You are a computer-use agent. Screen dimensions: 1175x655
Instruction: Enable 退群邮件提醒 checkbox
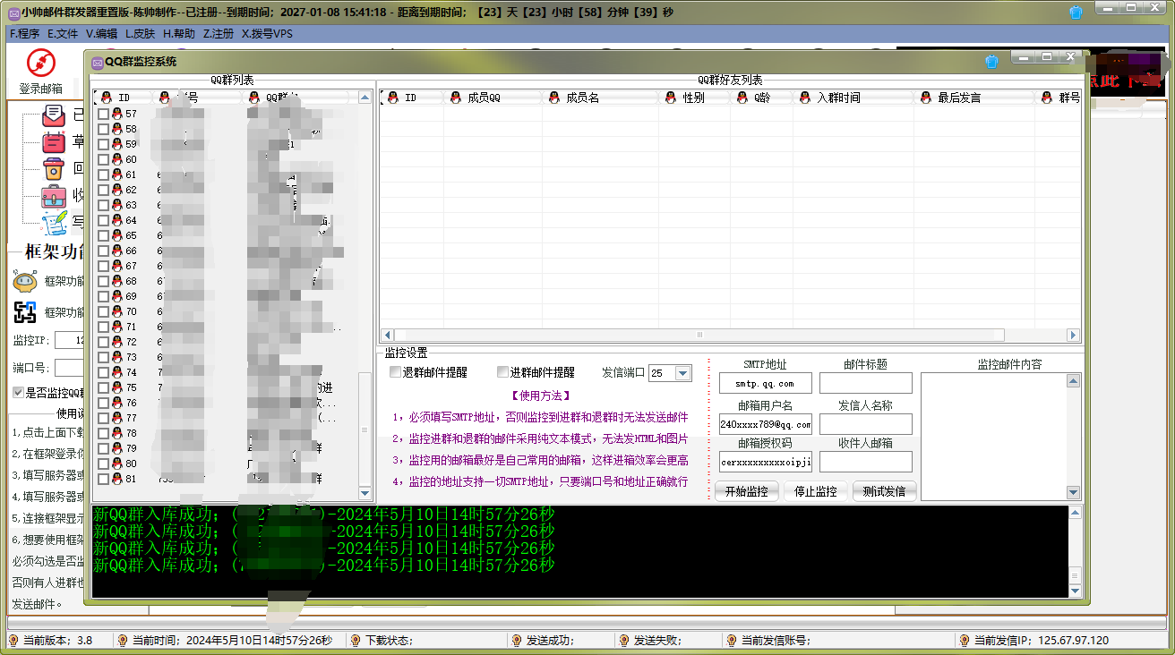(x=395, y=372)
